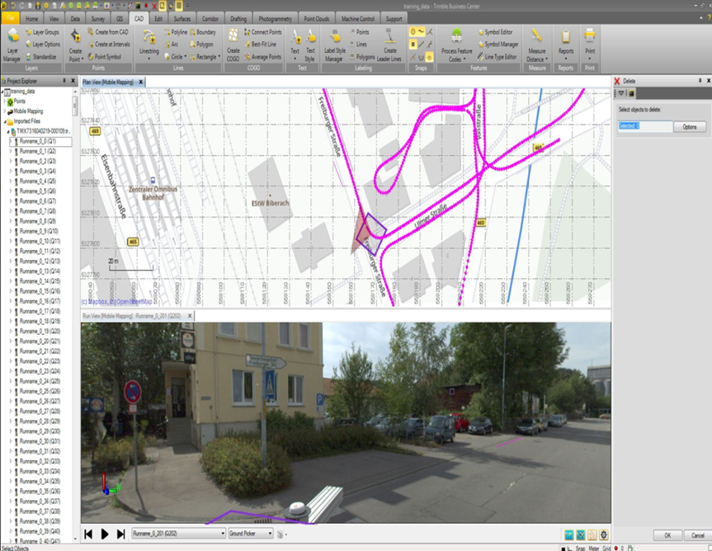Enable the point snap in Snaps group
Screen dimensions: 712x551
coord(413,30)
